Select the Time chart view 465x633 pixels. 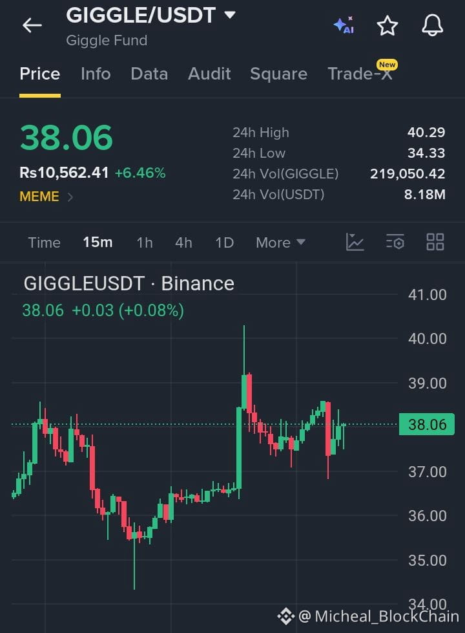45,242
